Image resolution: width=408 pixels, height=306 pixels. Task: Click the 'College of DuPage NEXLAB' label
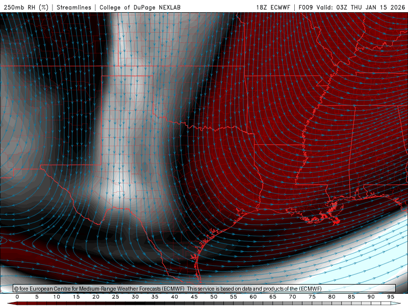pos(140,7)
